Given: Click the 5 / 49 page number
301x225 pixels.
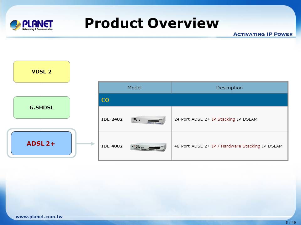Looking at the screenshot, I should pyautogui.click(x=291, y=222).
